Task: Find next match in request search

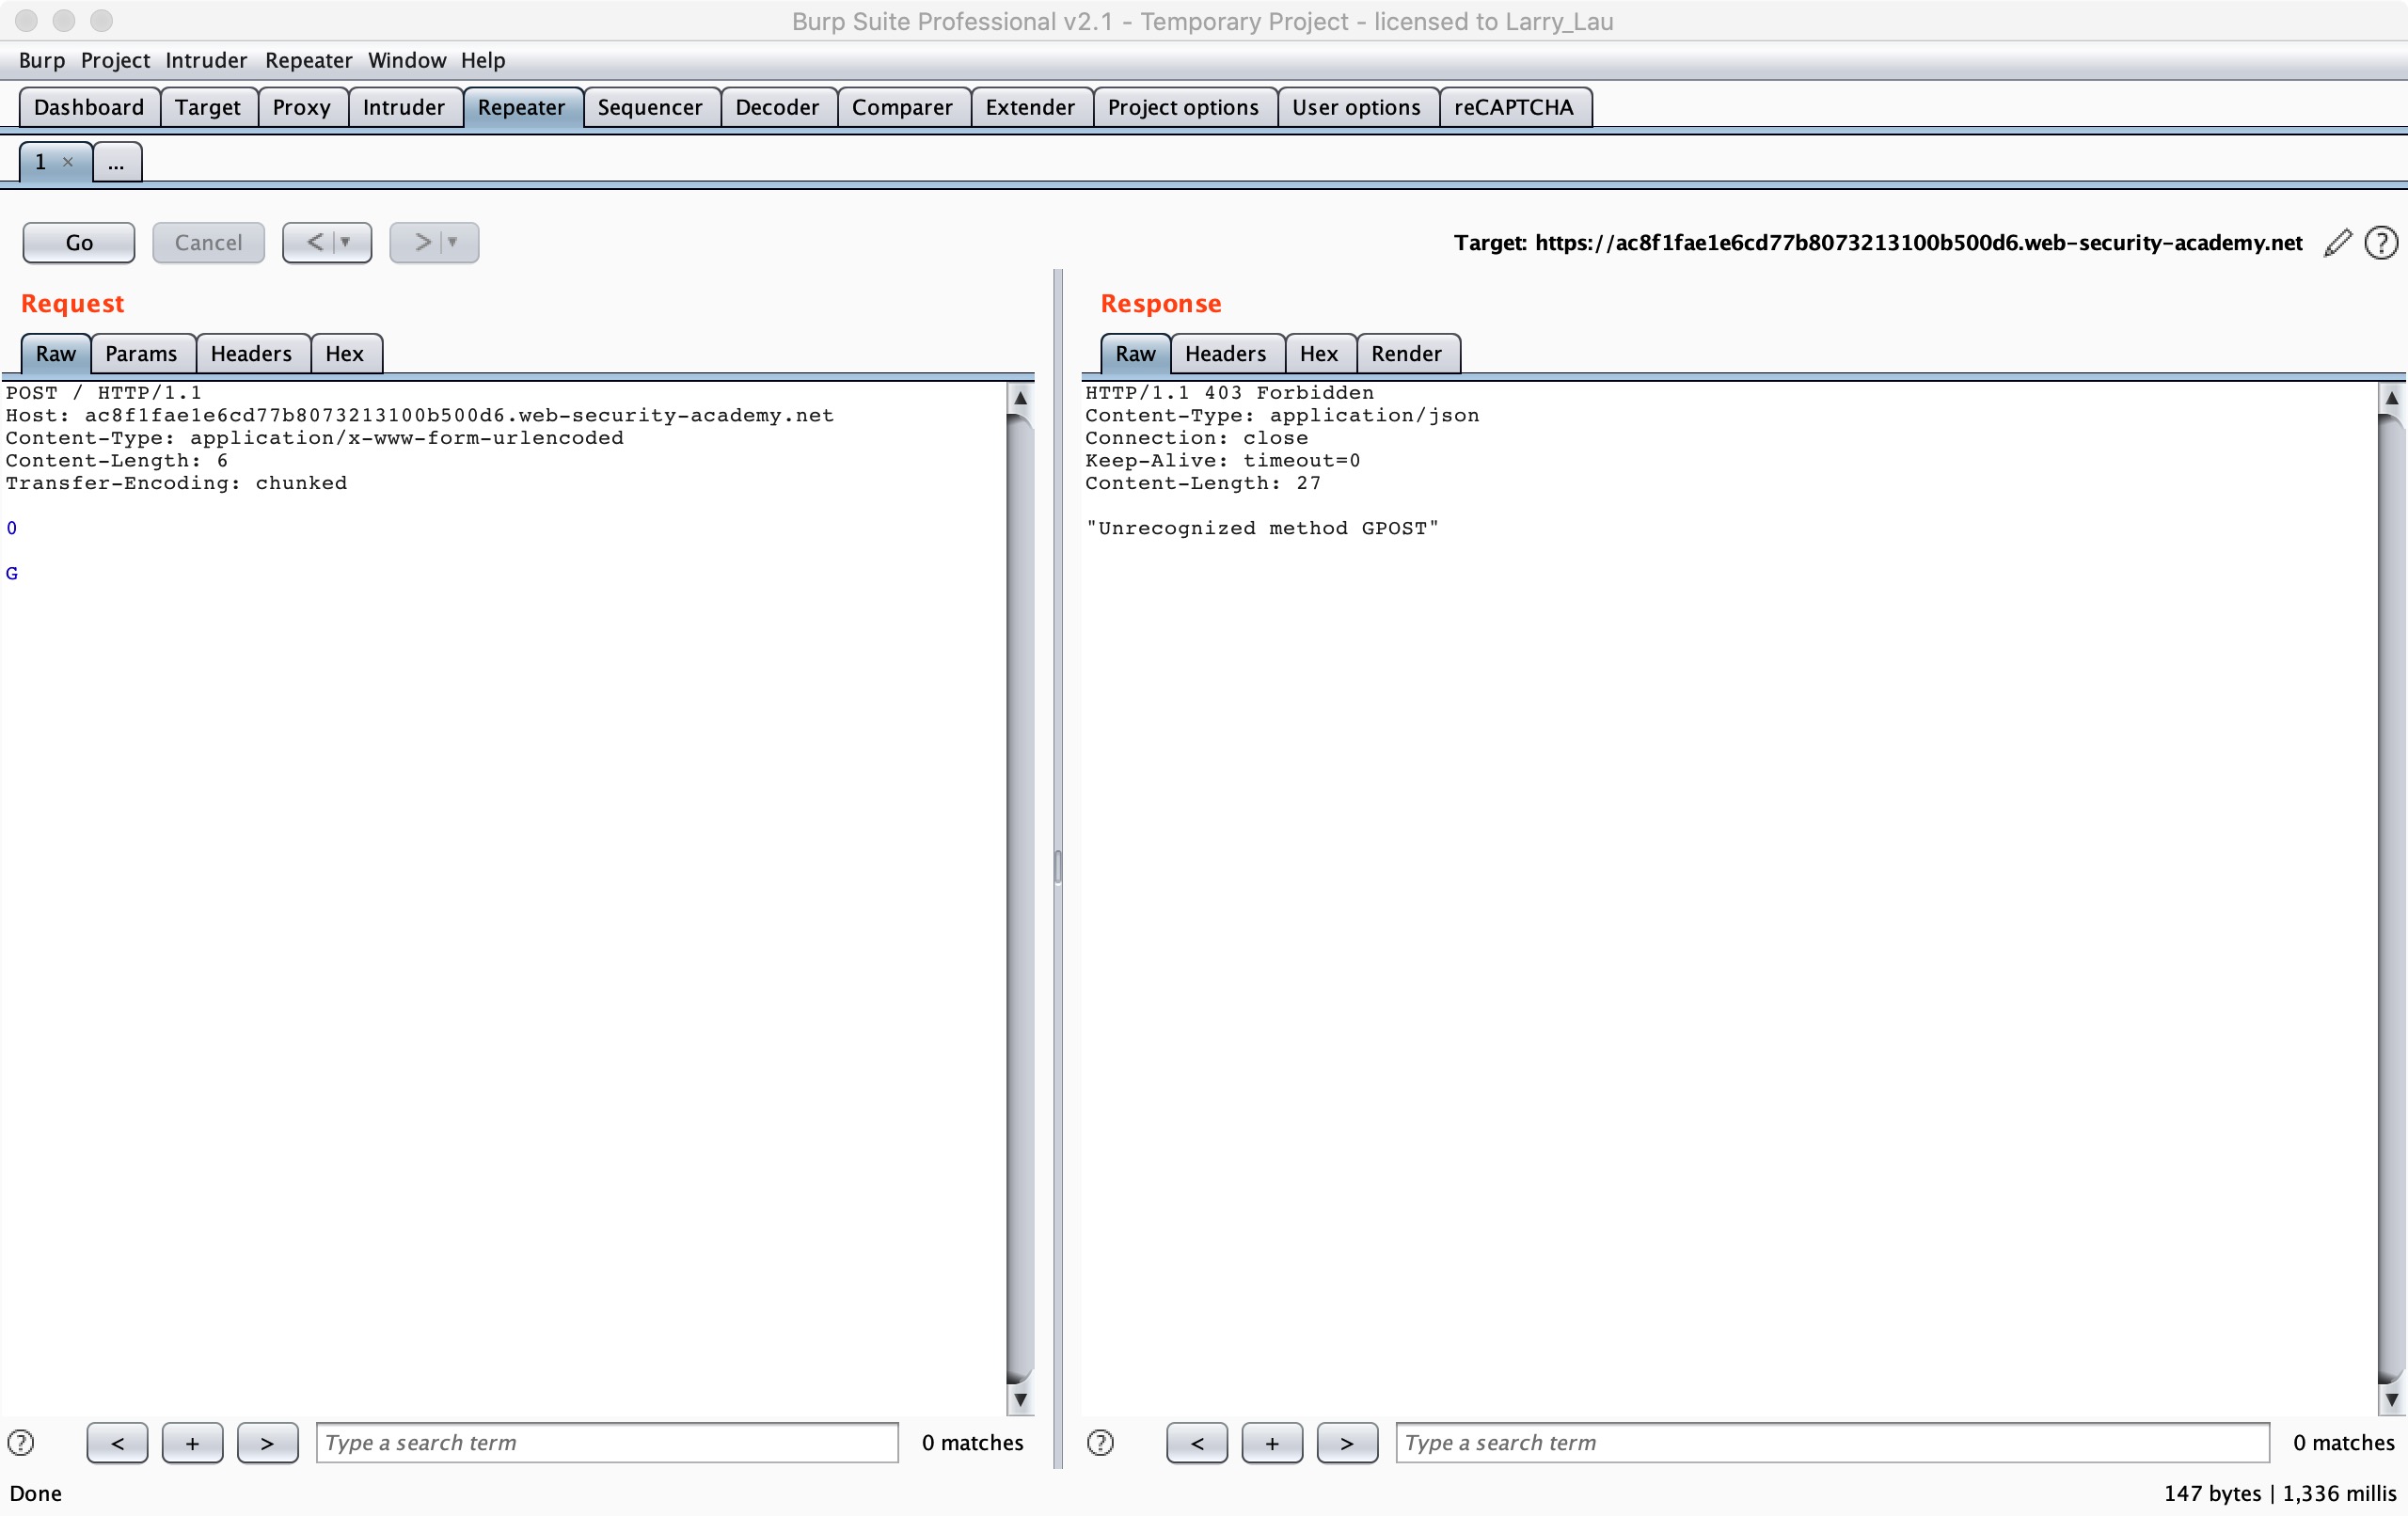Action: (267, 1442)
